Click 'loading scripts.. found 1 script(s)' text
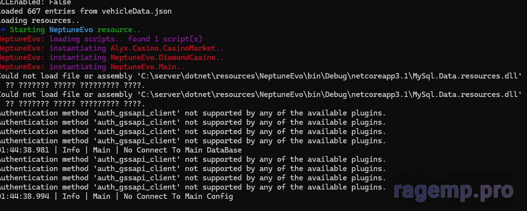 (x=126, y=39)
